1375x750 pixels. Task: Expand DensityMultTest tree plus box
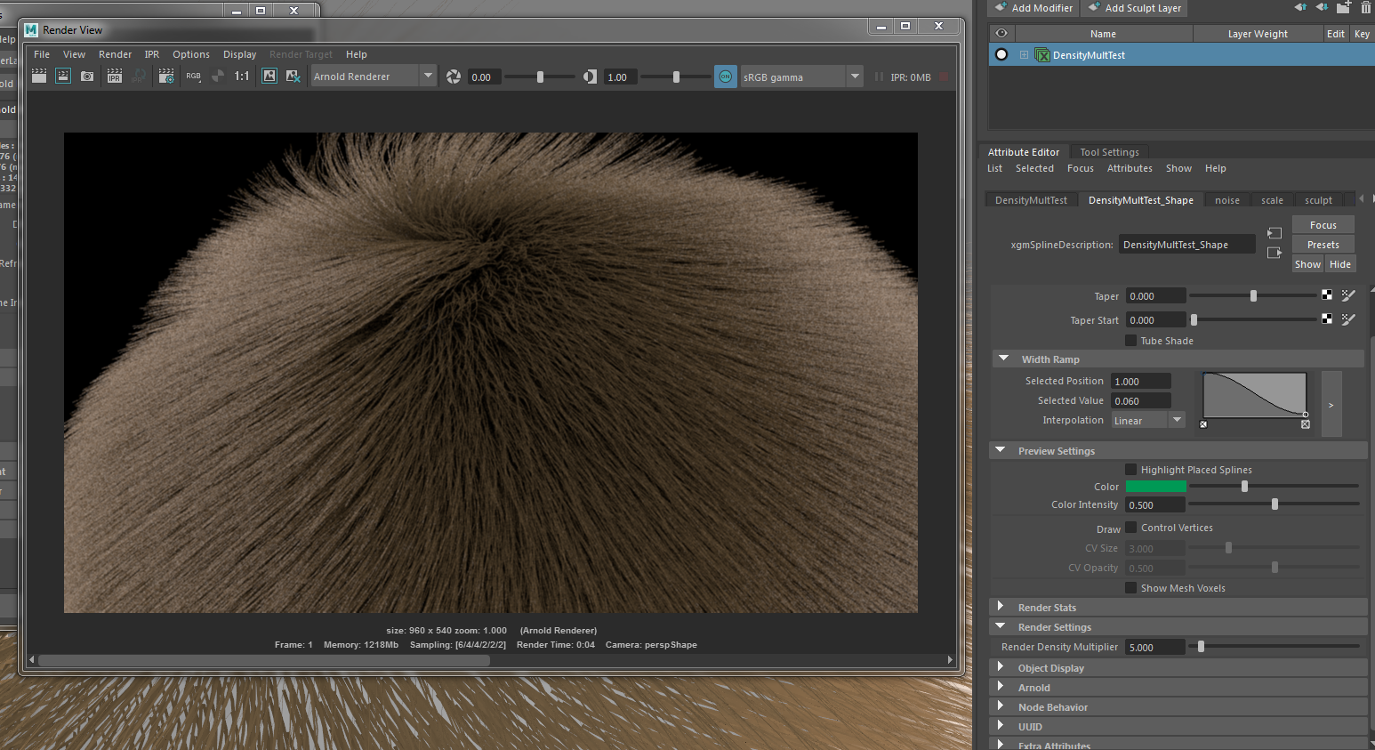1024,55
